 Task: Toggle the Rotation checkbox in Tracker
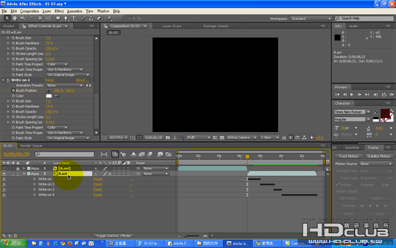[x=358, y=185]
